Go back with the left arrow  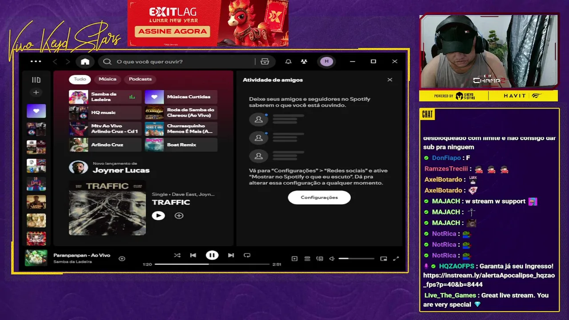[55, 61]
